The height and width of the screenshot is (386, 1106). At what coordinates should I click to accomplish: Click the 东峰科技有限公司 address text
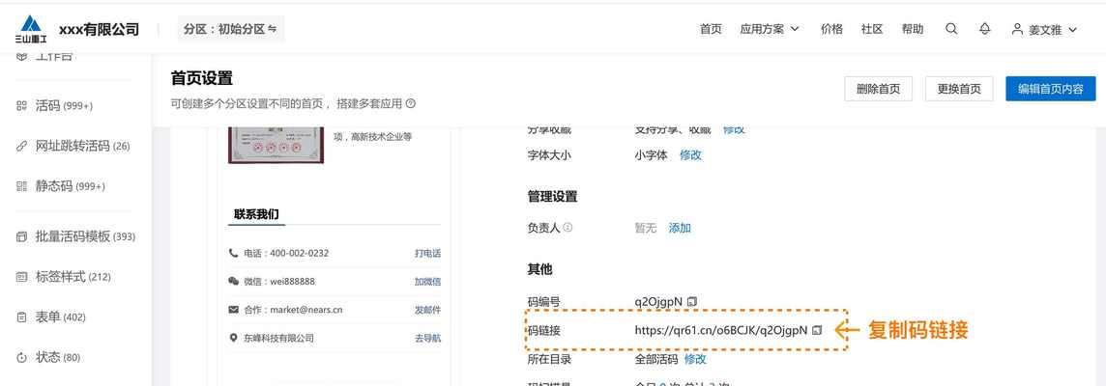coord(278,338)
